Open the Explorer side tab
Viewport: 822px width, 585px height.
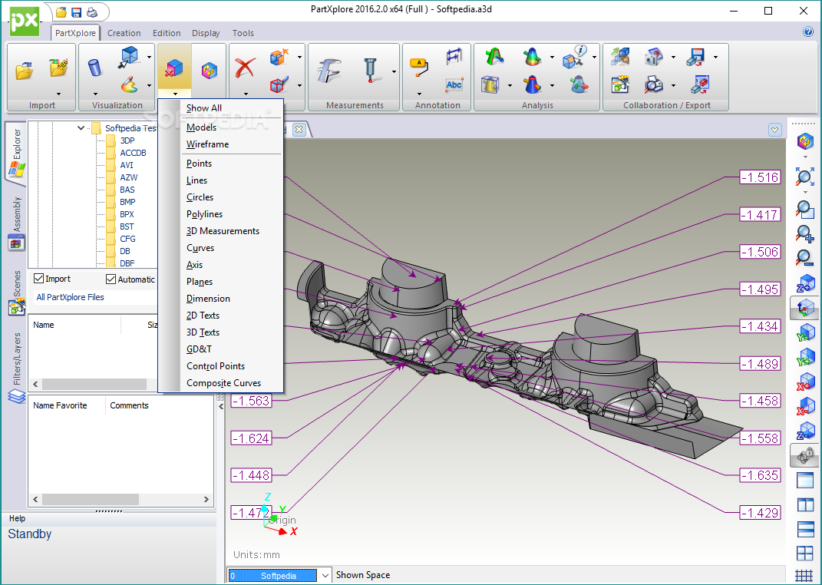[x=15, y=152]
